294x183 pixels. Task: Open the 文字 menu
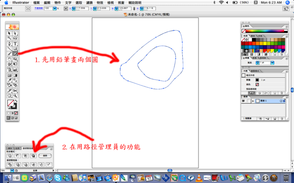click(x=68, y=2)
